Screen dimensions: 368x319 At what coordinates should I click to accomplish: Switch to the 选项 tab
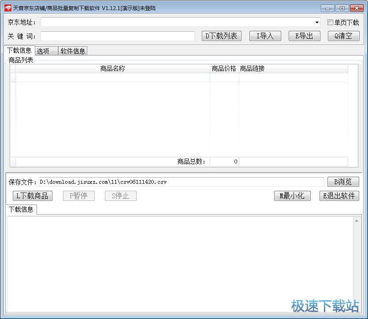click(x=46, y=51)
